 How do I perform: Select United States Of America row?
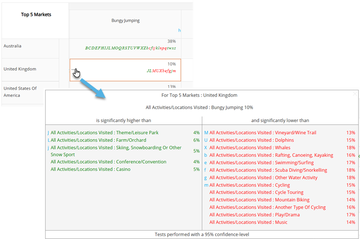(x=20, y=92)
